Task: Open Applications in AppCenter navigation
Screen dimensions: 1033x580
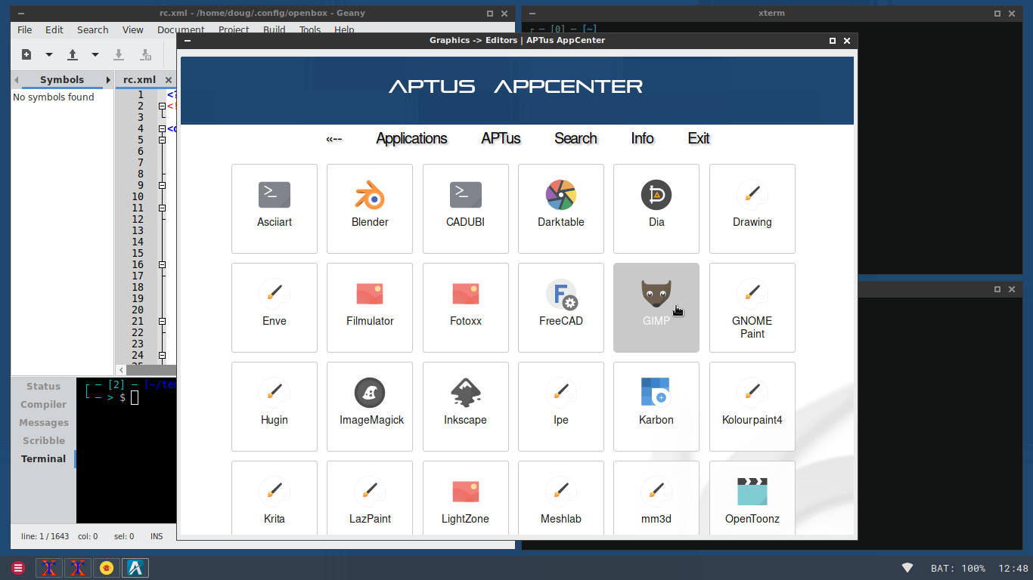Action: click(x=412, y=139)
